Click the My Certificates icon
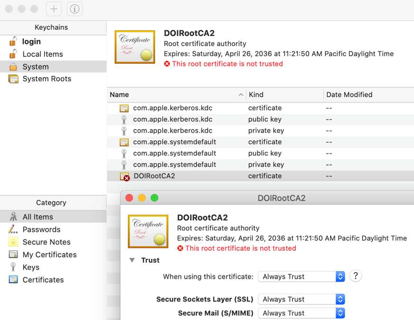This screenshot has height=320, width=414. 13,255
